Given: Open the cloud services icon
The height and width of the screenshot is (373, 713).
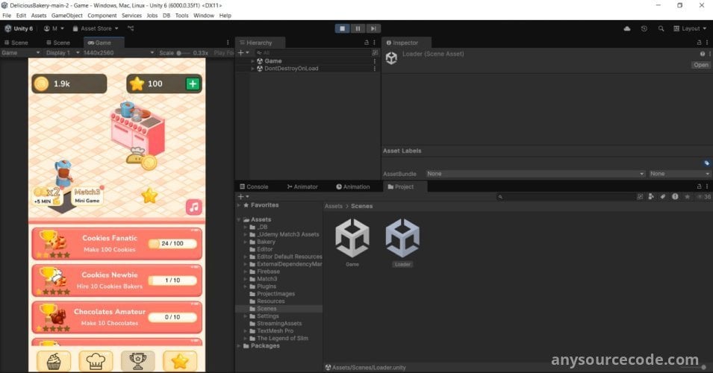Looking at the screenshot, I should 627,28.
